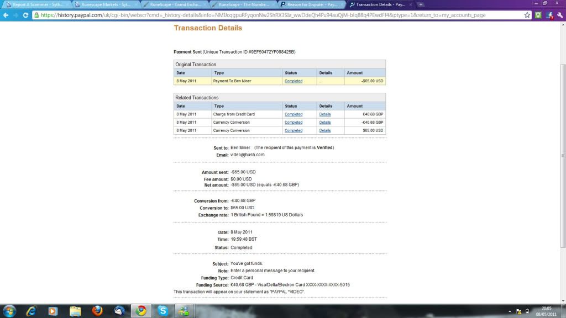Open Completed status of Charge from Credit Card
Image resolution: width=566 pixels, height=318 pixels.
[x=294, y=114]
